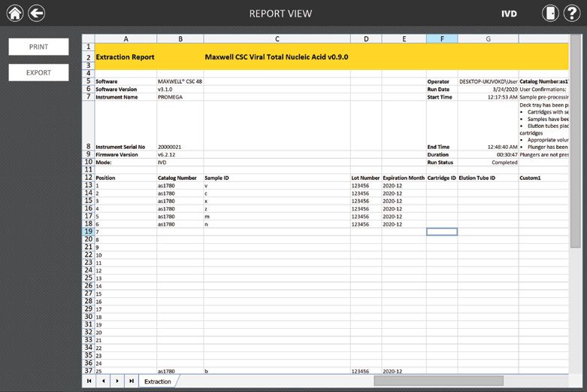The image size is (587, 392).
Task: Click the '12:48:40 AM' end time cell
Action: pyautogui.click(x=489, y=147)
